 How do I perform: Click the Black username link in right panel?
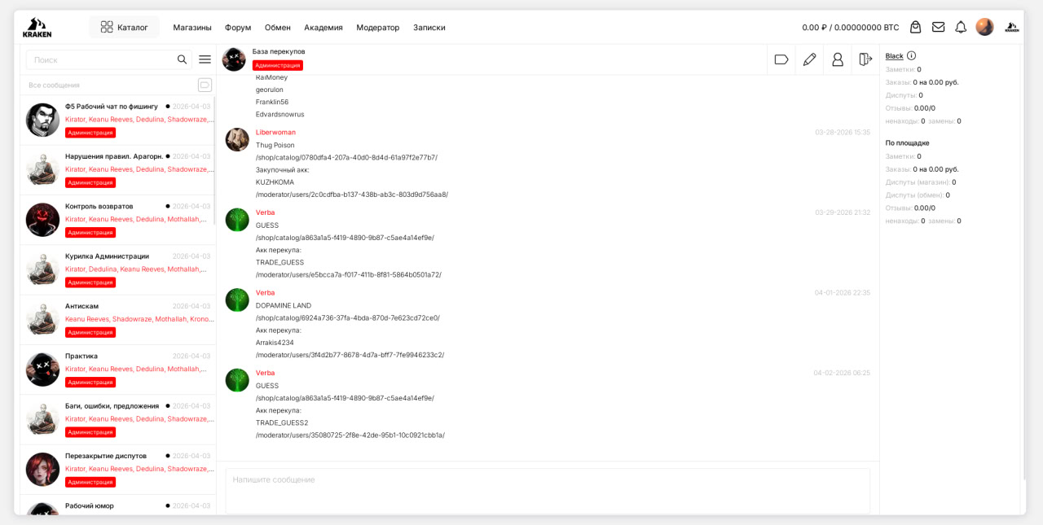[x=894, y=56]
